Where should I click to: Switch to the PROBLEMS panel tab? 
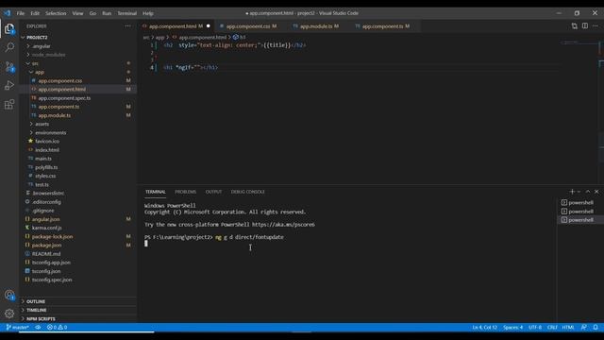(x=185, y=192)
